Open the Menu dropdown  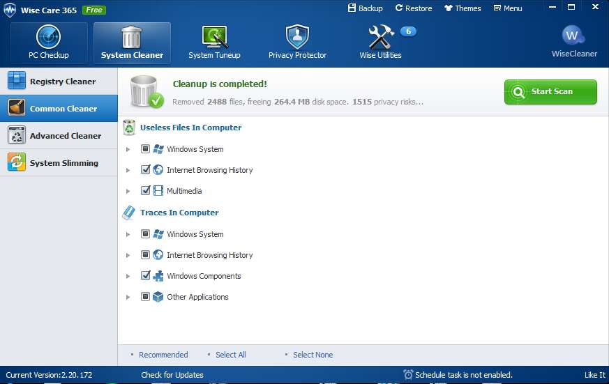[x=508, y=8]
